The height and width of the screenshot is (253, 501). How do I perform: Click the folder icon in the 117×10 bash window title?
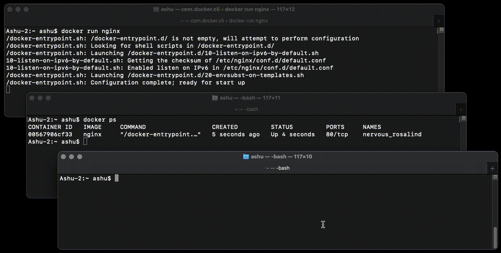click(246, 157)
